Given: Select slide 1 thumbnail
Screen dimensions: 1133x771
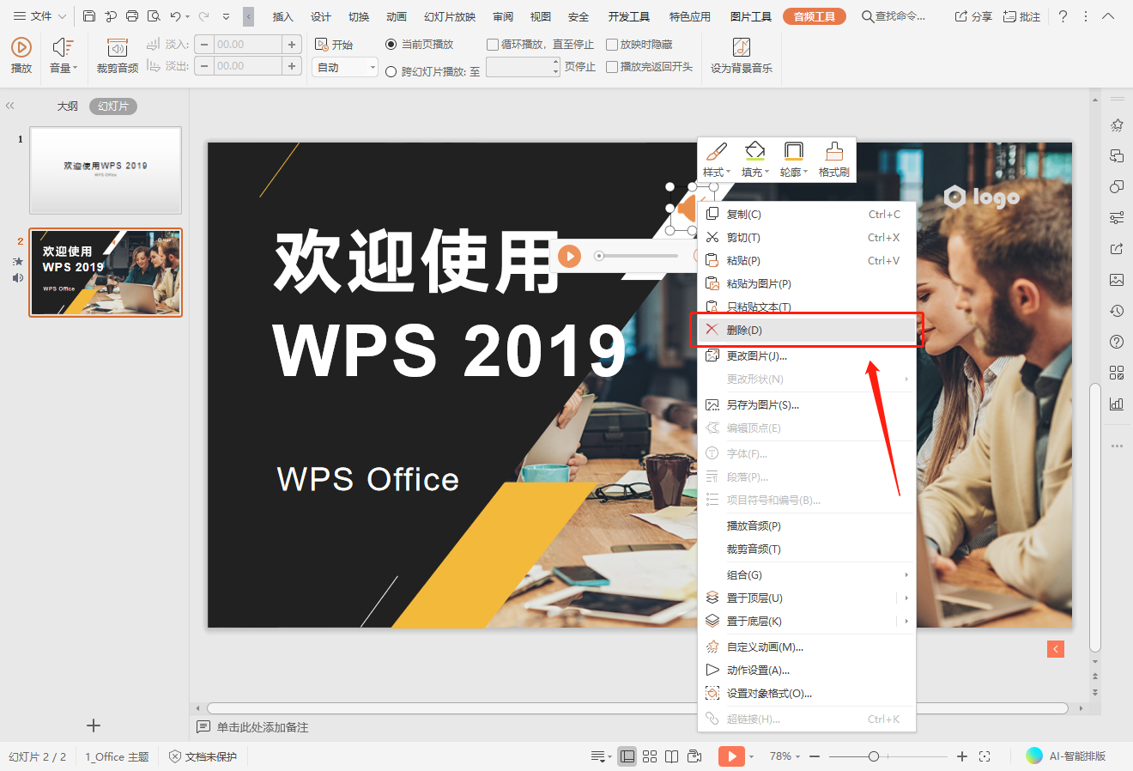Looking at the screenshot, I should pos(106,170).
